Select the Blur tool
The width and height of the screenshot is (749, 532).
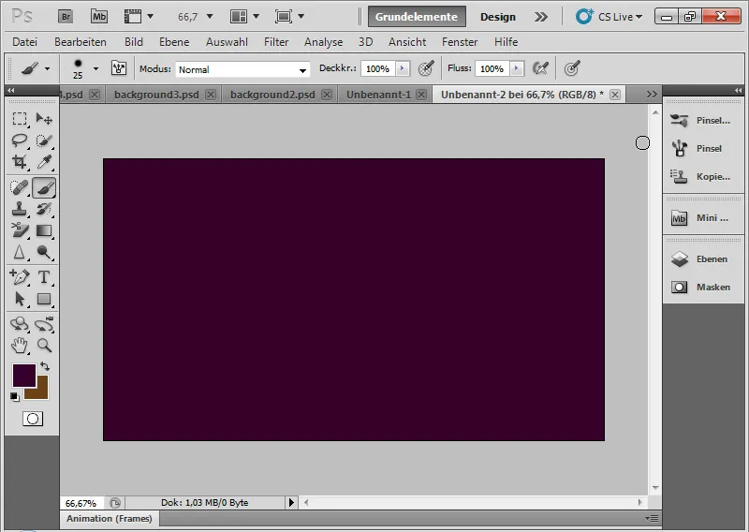(x=20, y=252)
